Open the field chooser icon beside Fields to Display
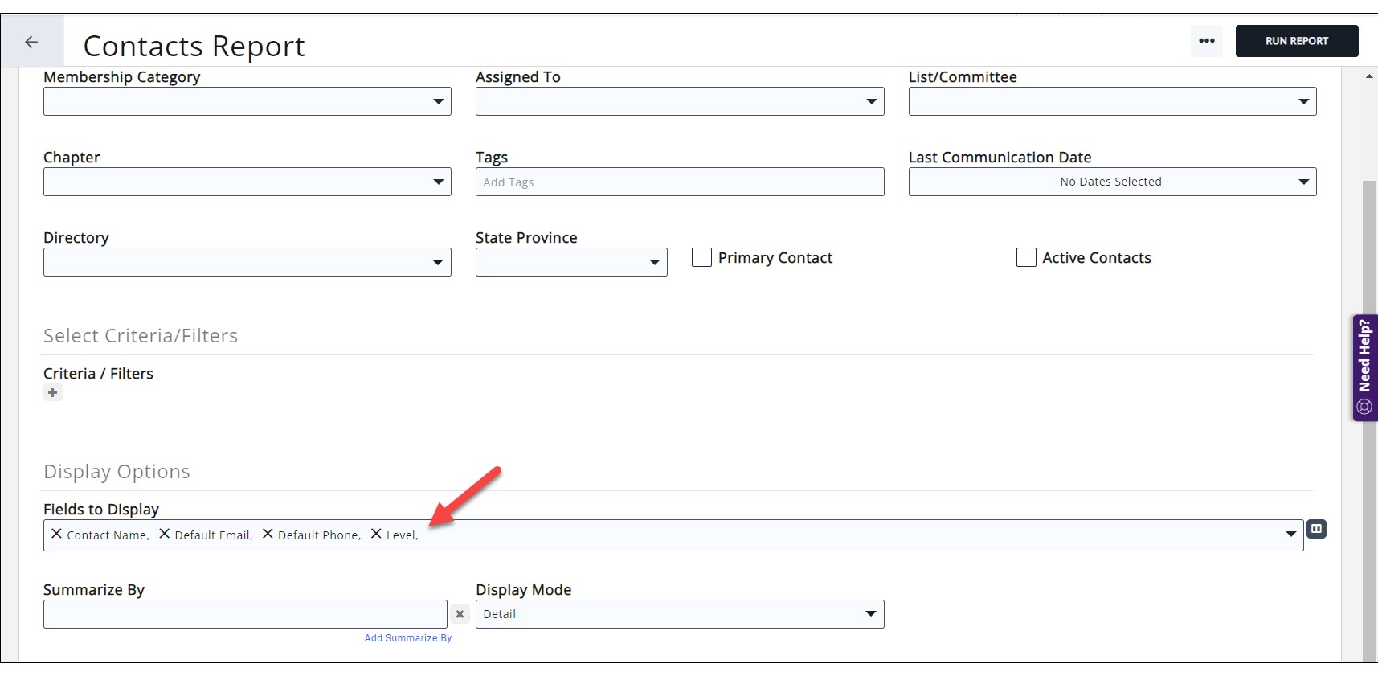Image resolution: width=1378 pixels, height=680 pixels. (x=1316, y=529)
